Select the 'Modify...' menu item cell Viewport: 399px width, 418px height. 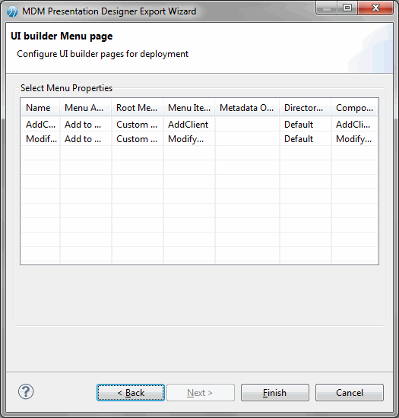(189, 138)
